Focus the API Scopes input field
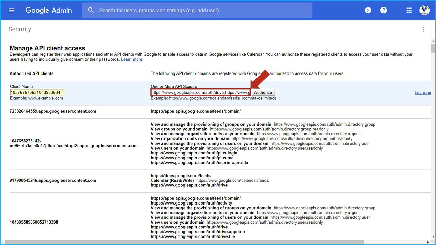The width and height of the screenshot is (436, 245). tap(201, 92)
